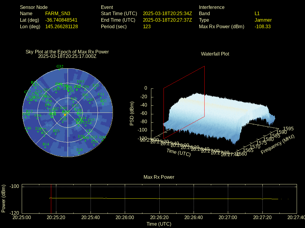Click the G32 satellite marker on sky plot
This screenshot has height=228, width=305.
tap(60, 69)
